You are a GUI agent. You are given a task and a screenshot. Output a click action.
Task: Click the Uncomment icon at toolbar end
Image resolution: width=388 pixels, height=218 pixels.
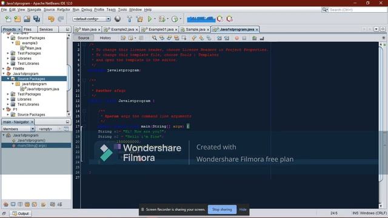(x=262, y=38)
